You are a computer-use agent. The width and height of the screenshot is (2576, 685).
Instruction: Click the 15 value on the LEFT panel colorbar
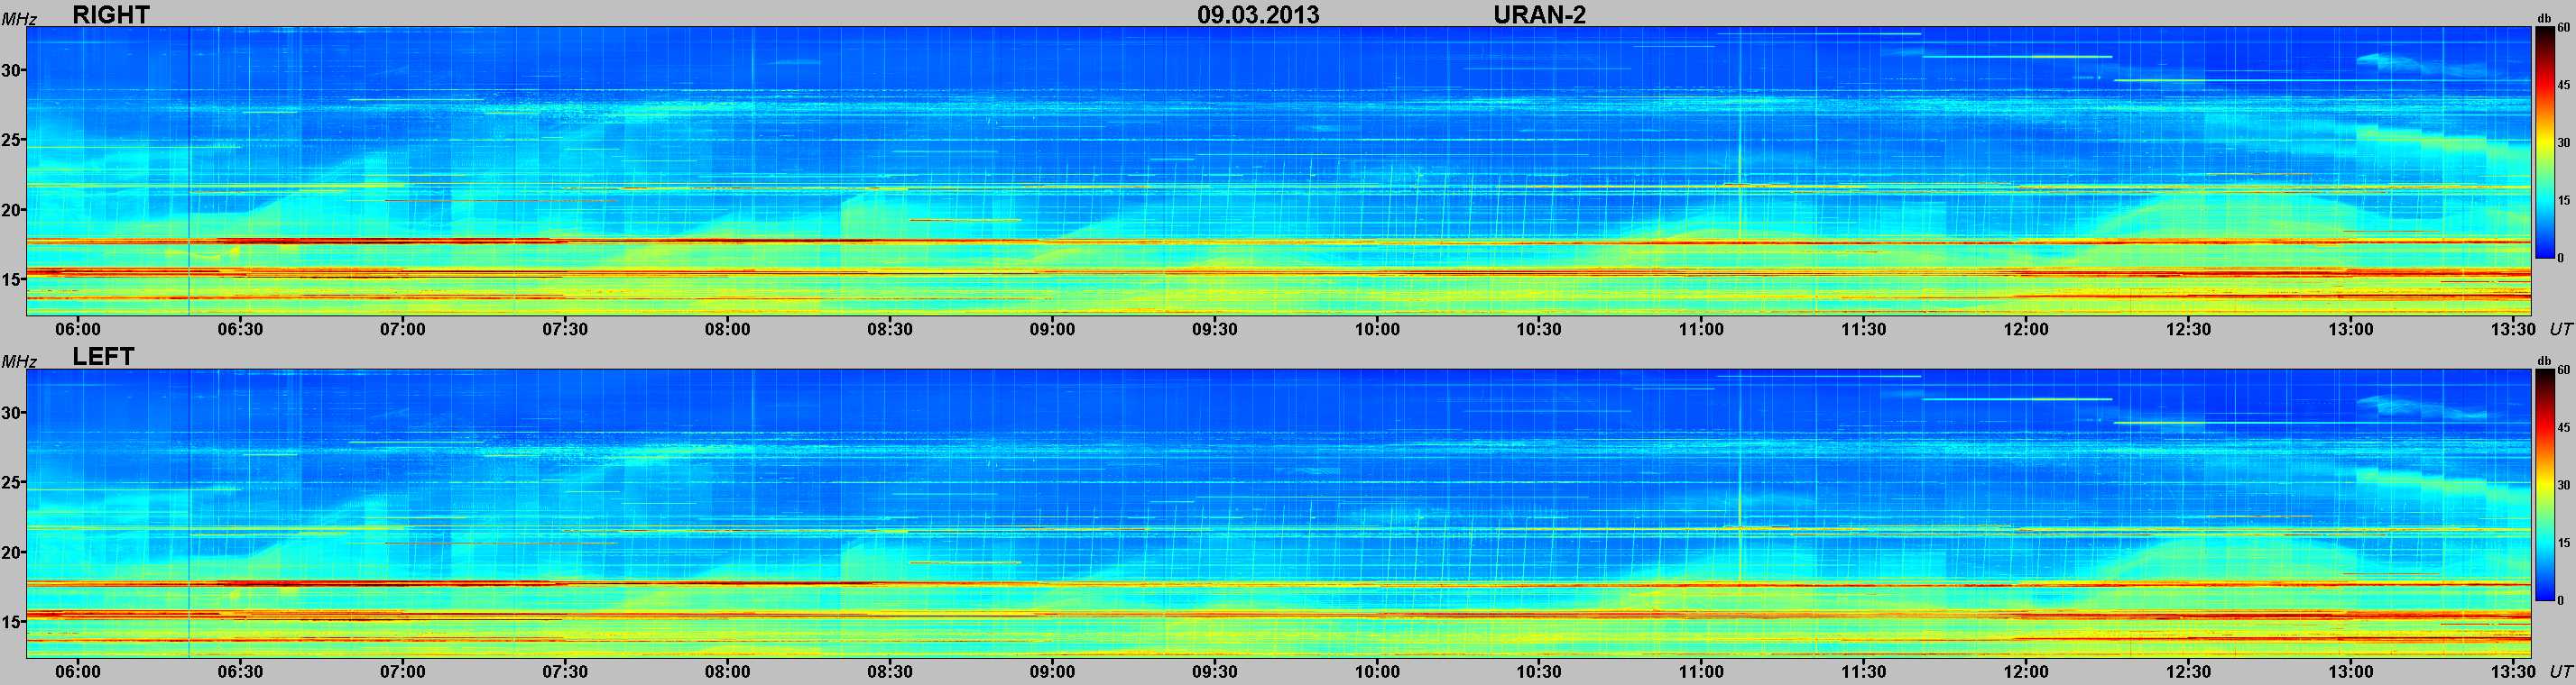2563,543
